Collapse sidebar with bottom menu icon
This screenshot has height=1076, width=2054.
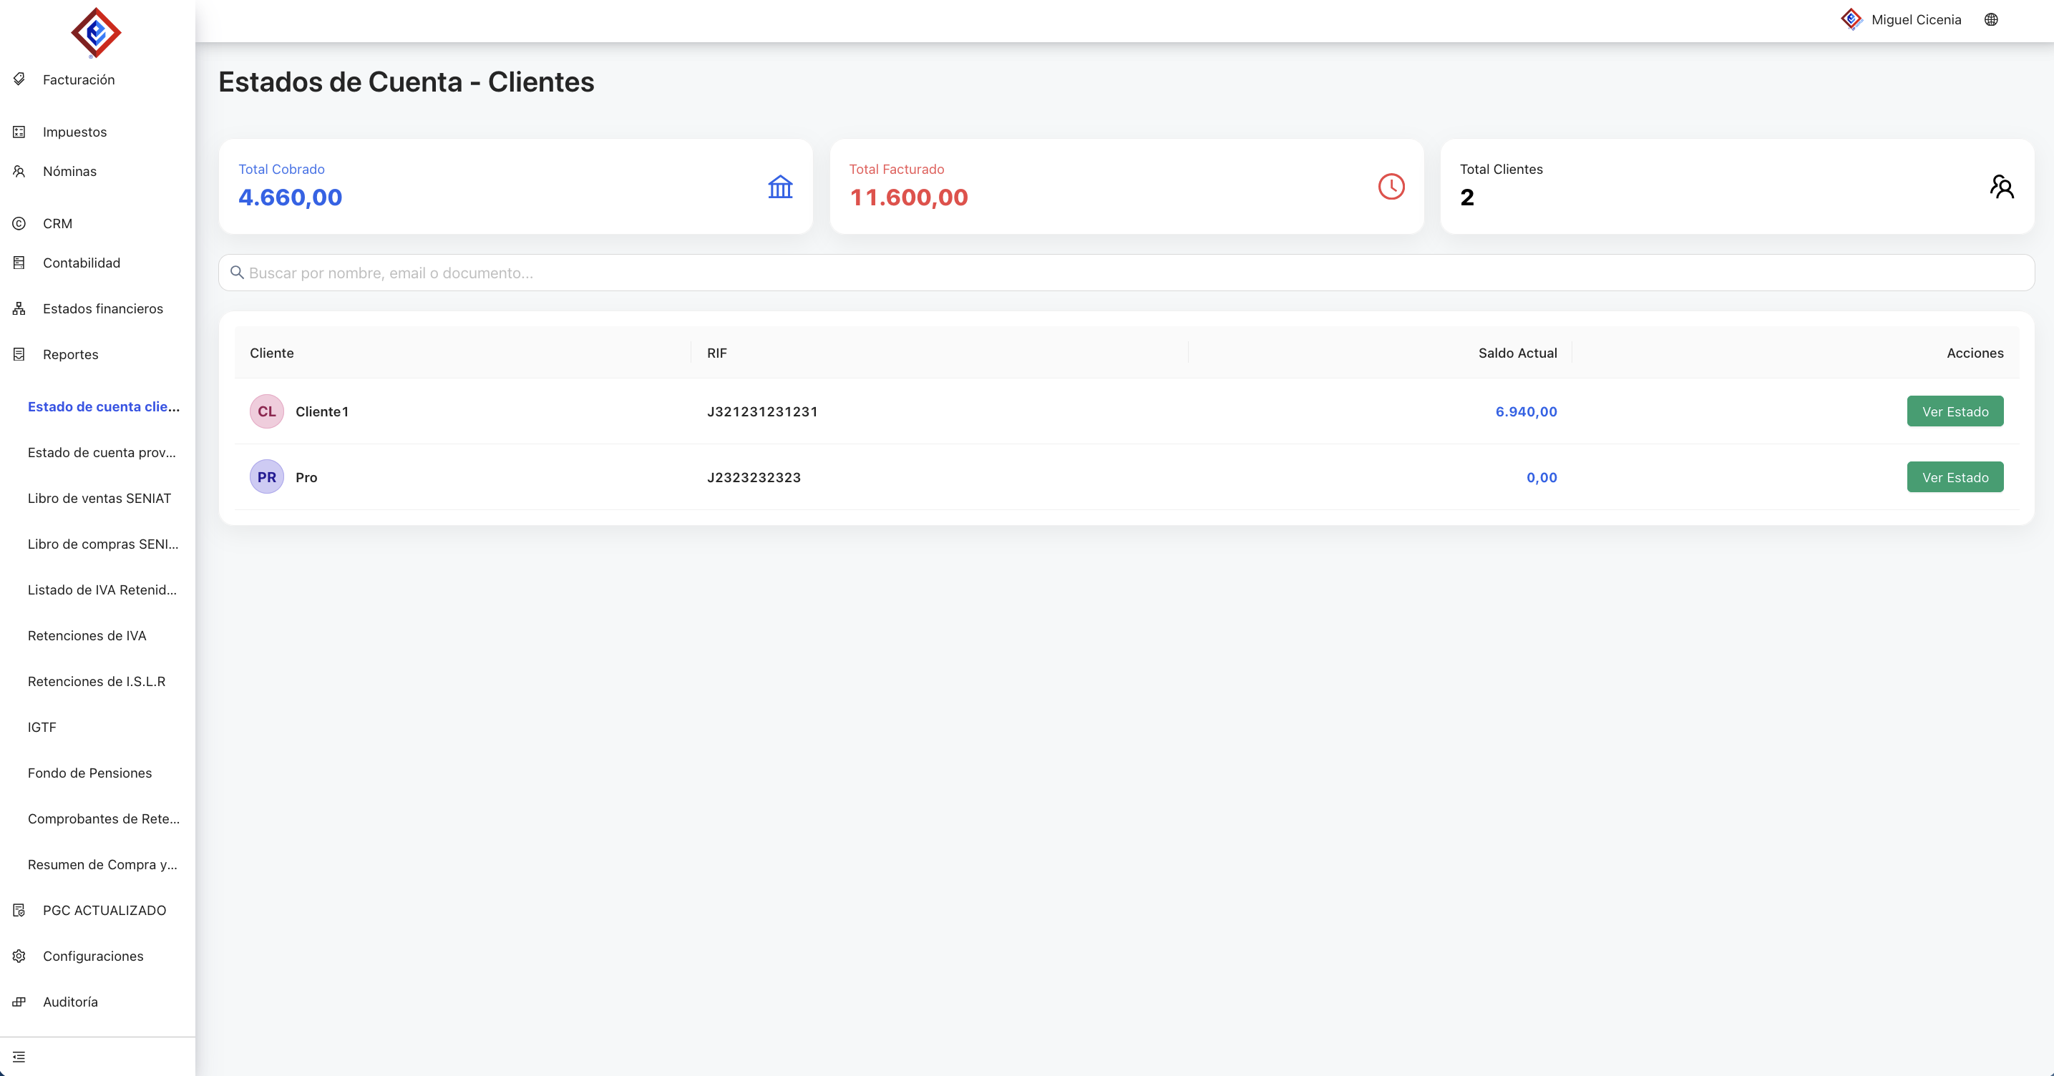tap(19, 1057)
